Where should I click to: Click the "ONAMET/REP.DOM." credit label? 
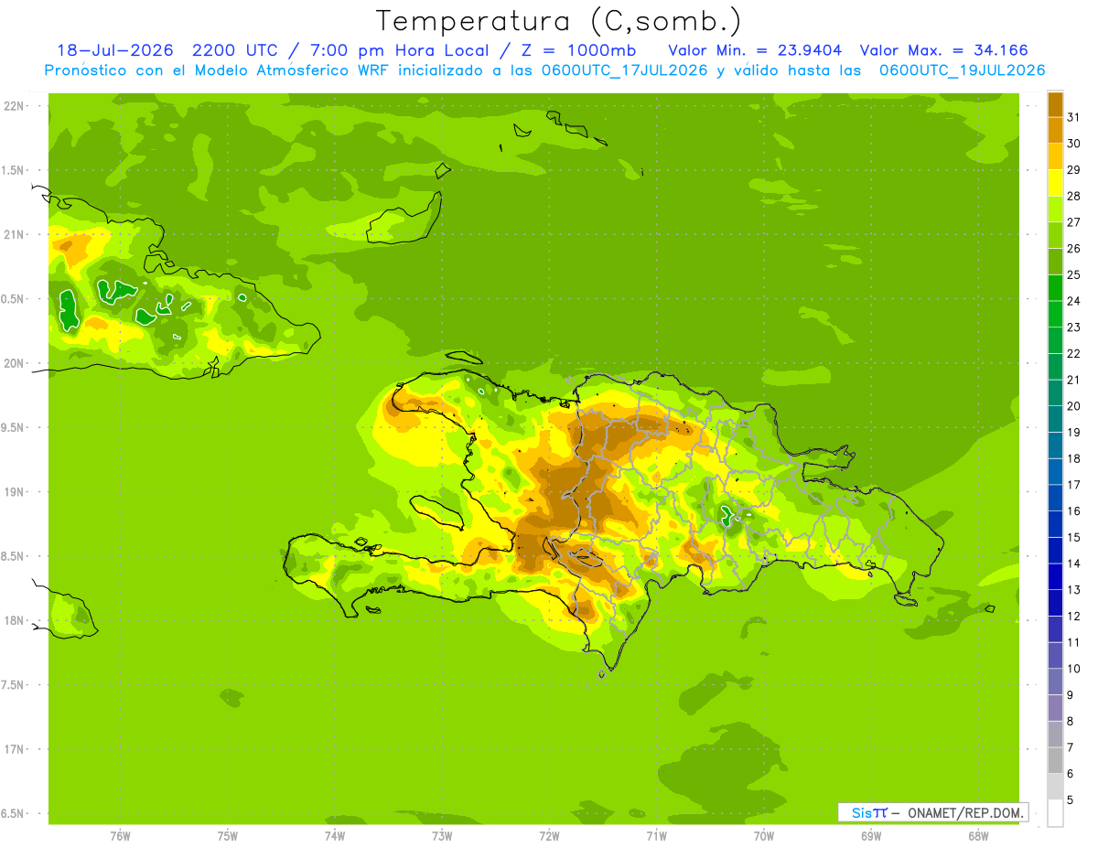coord(964,812)
